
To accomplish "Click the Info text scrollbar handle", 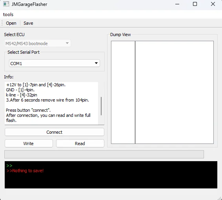I will click(x=101, y=106).
